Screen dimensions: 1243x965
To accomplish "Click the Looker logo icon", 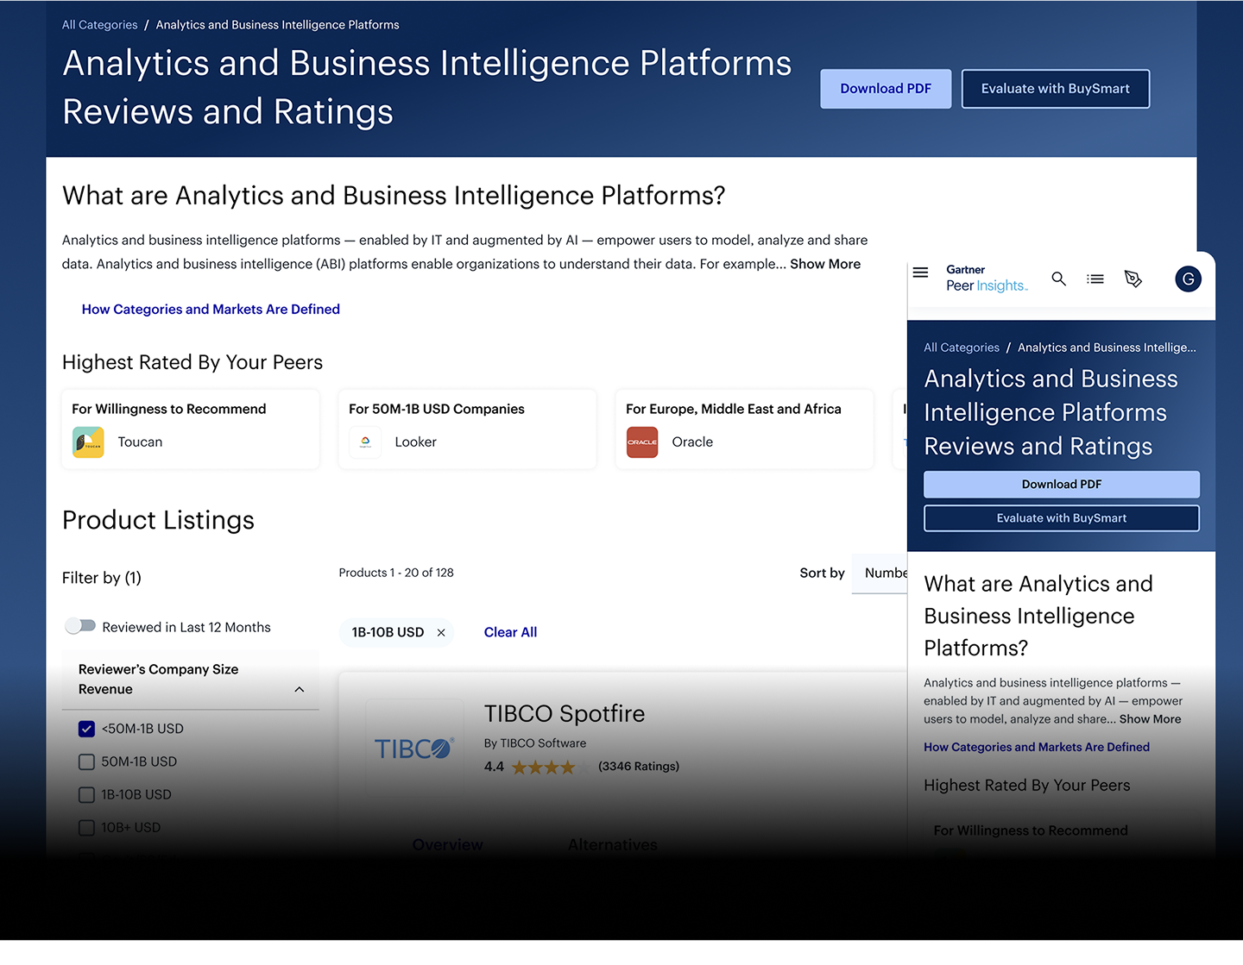I will tap(365, 442).
